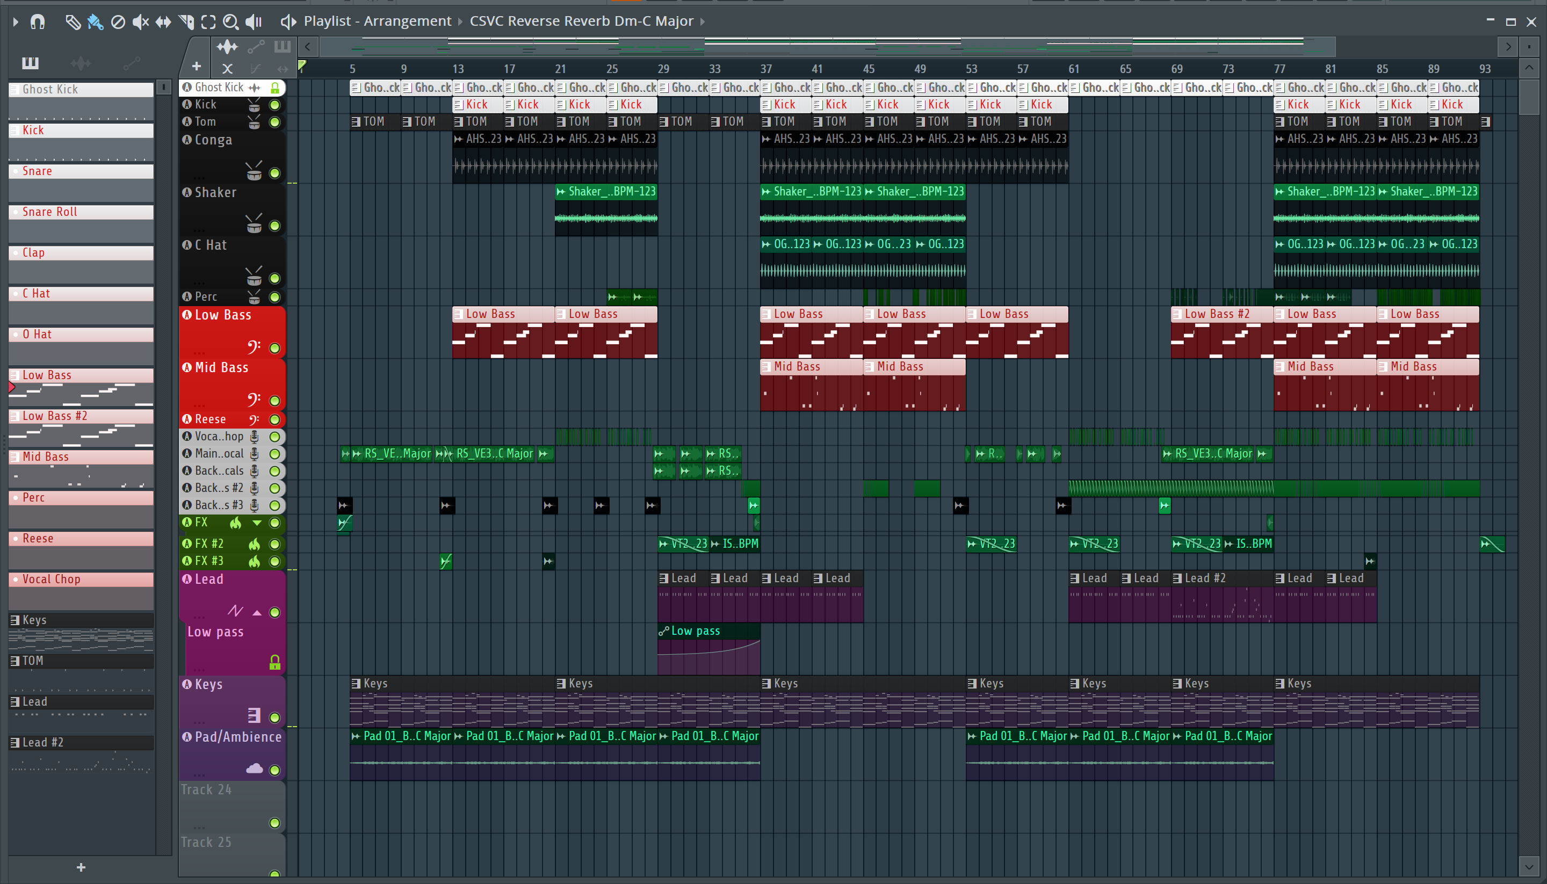The image size is (1547, 884).
Task: Mute the Low Bass track
Action: [x=274, y=348]
